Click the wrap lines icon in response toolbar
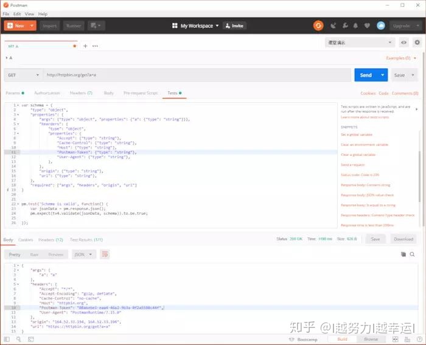426x345 pixels. click(x=105, y=254)
